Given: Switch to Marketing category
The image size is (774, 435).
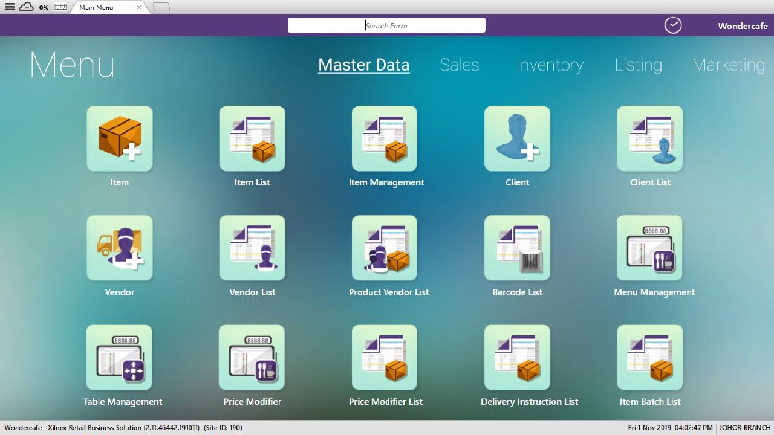Looking at the screenshot, I should pos(729,65).
